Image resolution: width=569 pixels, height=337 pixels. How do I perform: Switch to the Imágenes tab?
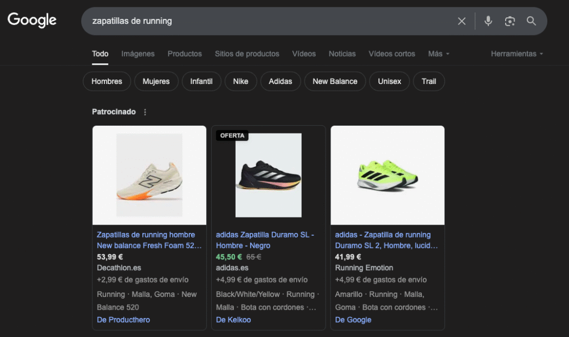[138, 54]
